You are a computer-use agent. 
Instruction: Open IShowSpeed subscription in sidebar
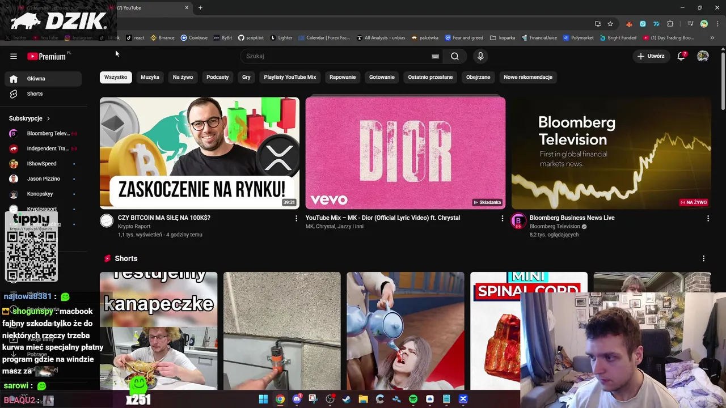click(43, 164)
